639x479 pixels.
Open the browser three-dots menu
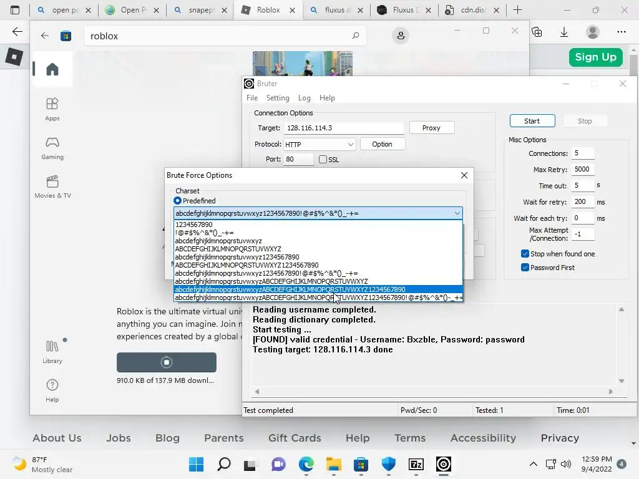[x=621, y=32]
